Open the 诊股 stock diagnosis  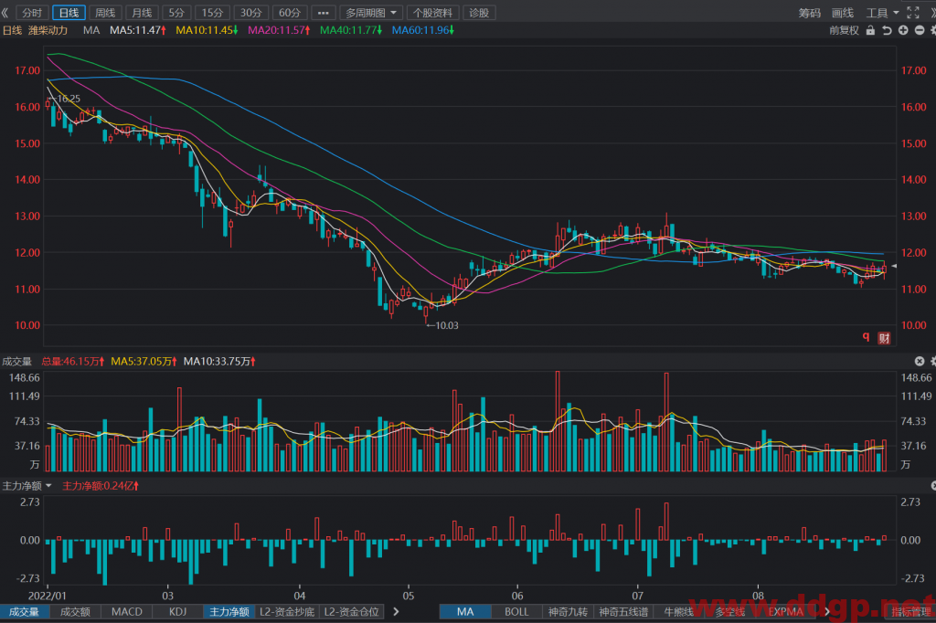point(479,13)
